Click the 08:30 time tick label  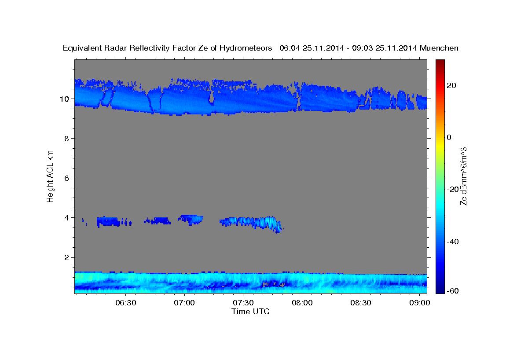[361, 303]
